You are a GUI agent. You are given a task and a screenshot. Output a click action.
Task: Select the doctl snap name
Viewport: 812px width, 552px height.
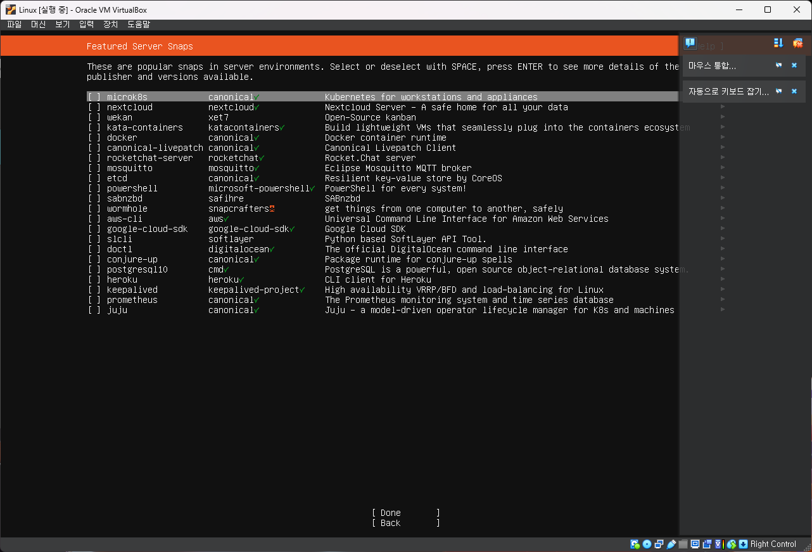(x=120, y=249)
